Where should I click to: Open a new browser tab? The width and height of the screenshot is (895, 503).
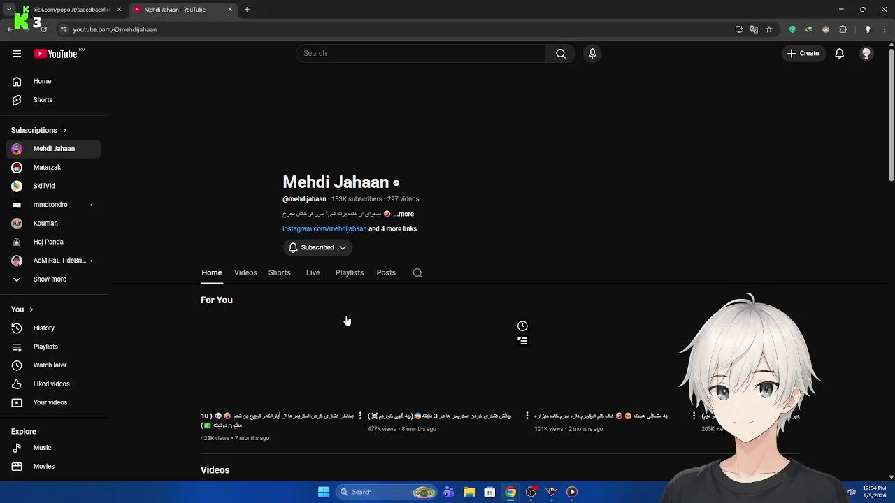[247, 10]
